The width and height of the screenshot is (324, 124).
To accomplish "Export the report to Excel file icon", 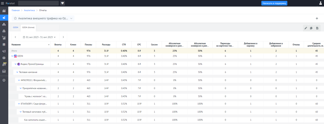I will [x=317, y=28].
